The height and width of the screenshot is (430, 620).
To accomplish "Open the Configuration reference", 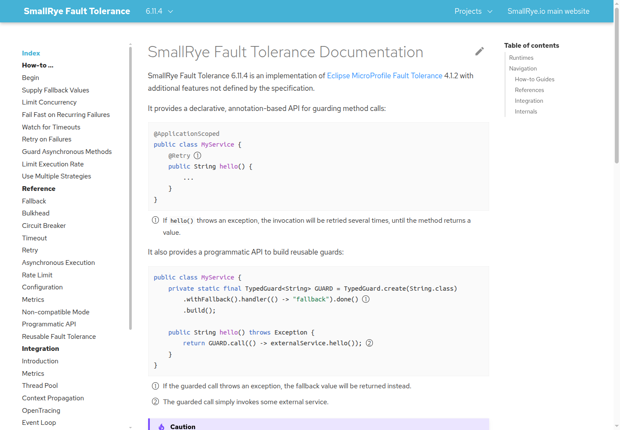I will pos(42,287).
